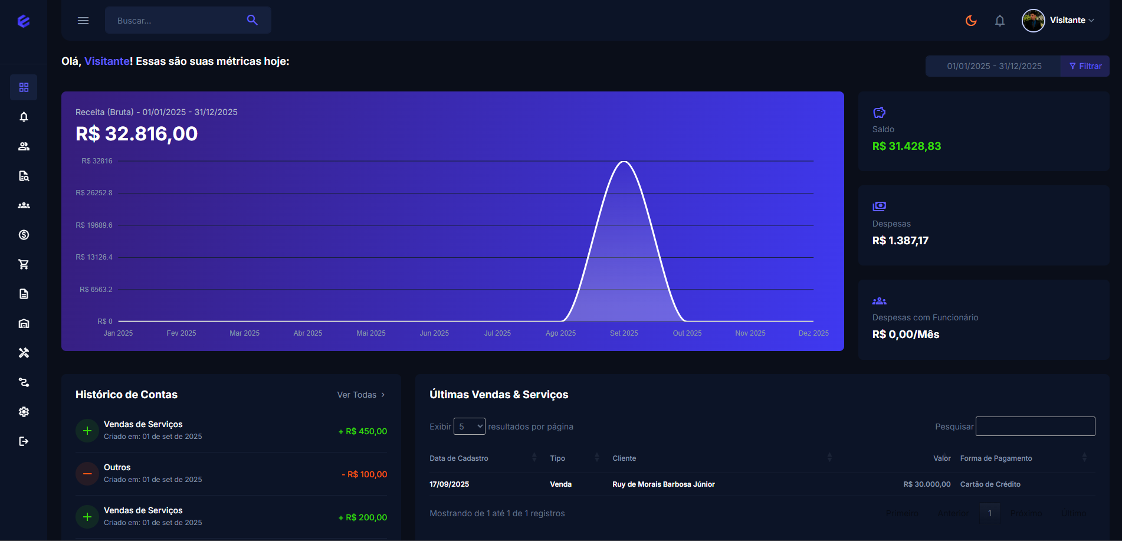
Task: Open the dashboard grid icon in sidebar
Action: [x=24, y=87]
